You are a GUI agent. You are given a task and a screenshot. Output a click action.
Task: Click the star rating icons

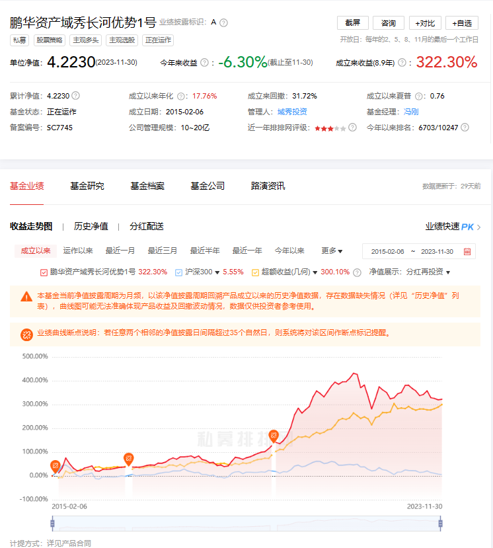[x=330, y=128]
